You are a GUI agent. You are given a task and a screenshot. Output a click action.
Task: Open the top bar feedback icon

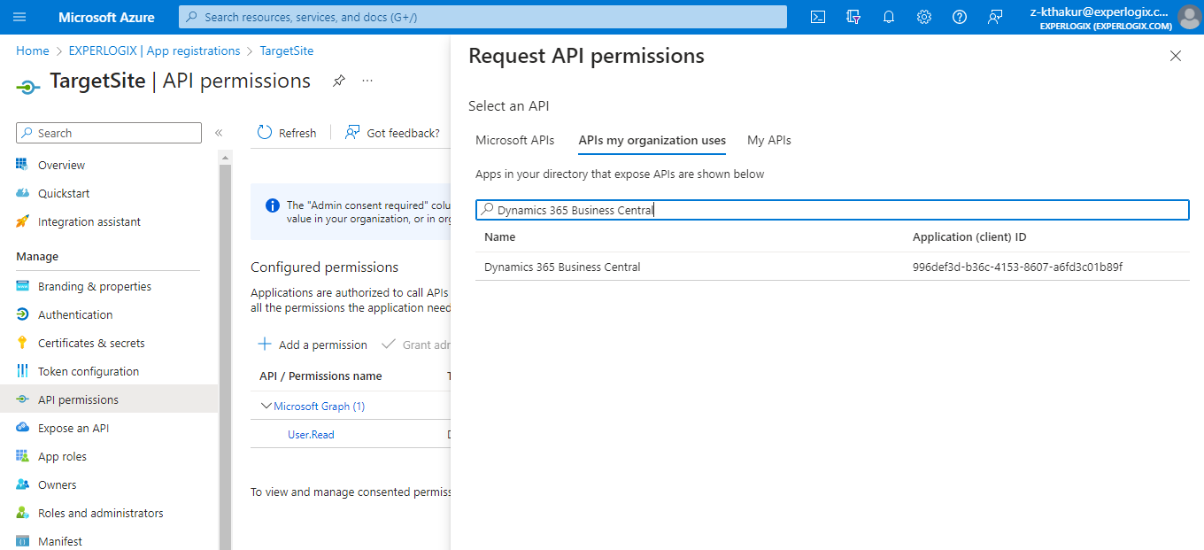995,17
